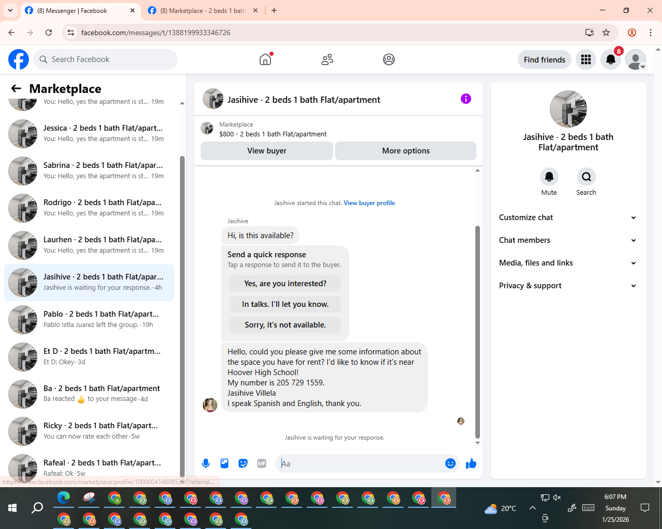
Task: Open the weather widget showing 20°C
Action: [500, 508]
